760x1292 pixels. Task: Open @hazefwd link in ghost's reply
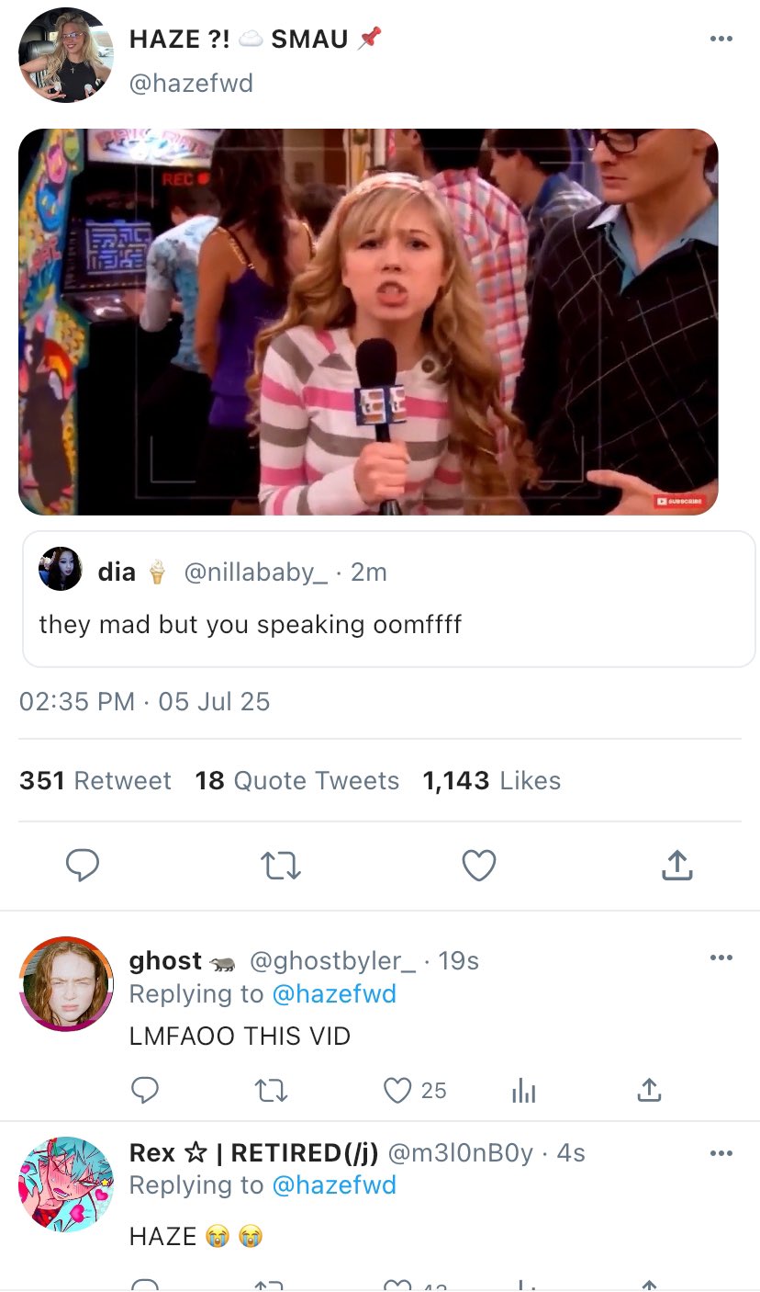coord(334,994)
